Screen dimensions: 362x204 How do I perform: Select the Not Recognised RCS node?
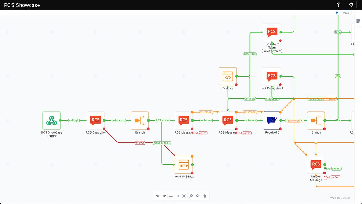tap(272, 77)
